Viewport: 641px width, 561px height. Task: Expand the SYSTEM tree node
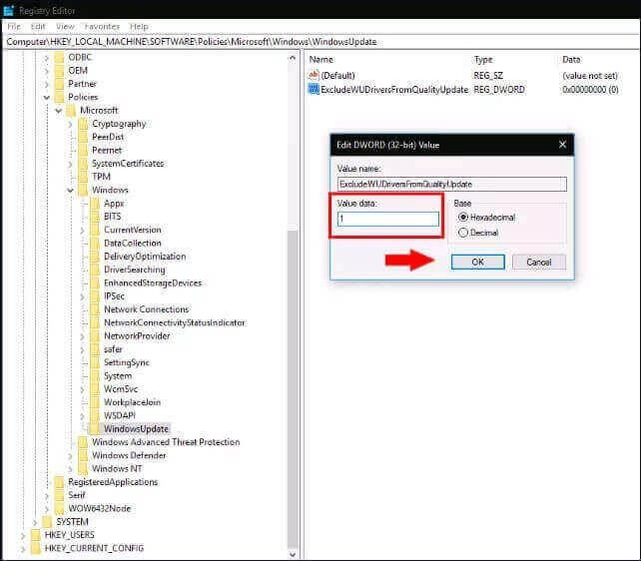[x=35, y=522]
